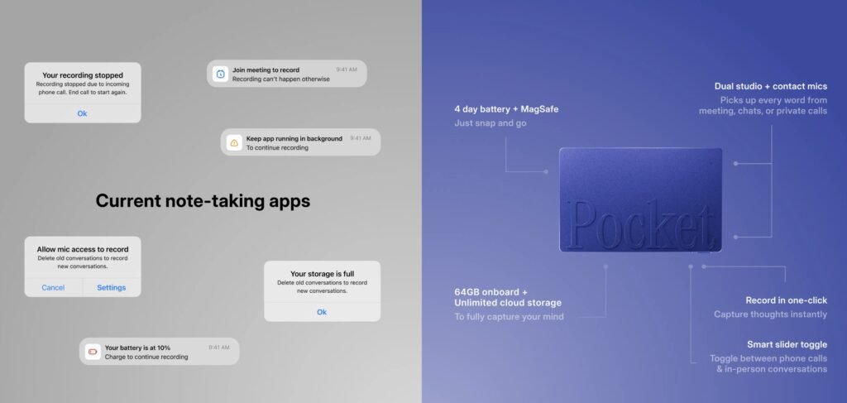
Task: Click 'Your storage is full' alert title
Action: 322,274
